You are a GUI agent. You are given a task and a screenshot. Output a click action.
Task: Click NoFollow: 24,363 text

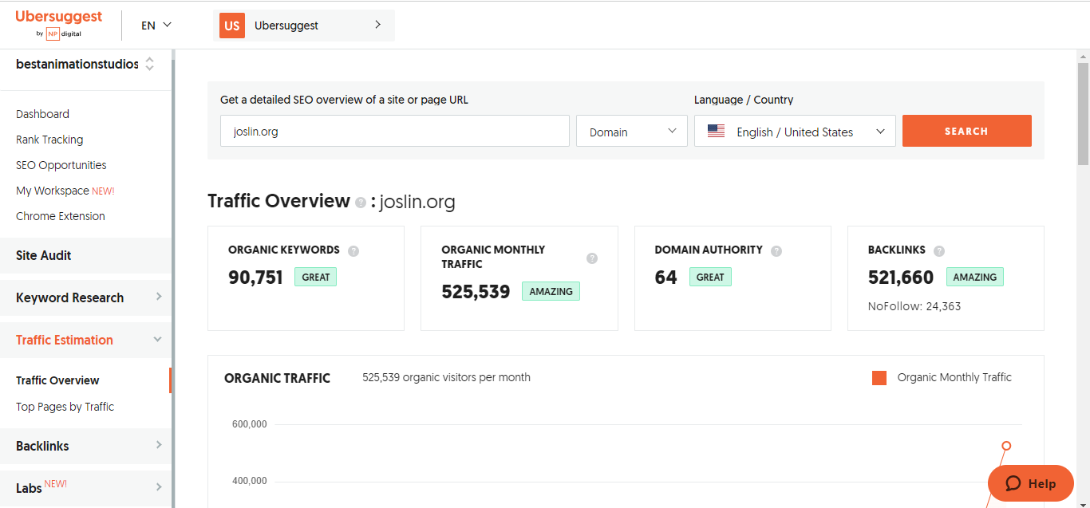coord(914,306)
